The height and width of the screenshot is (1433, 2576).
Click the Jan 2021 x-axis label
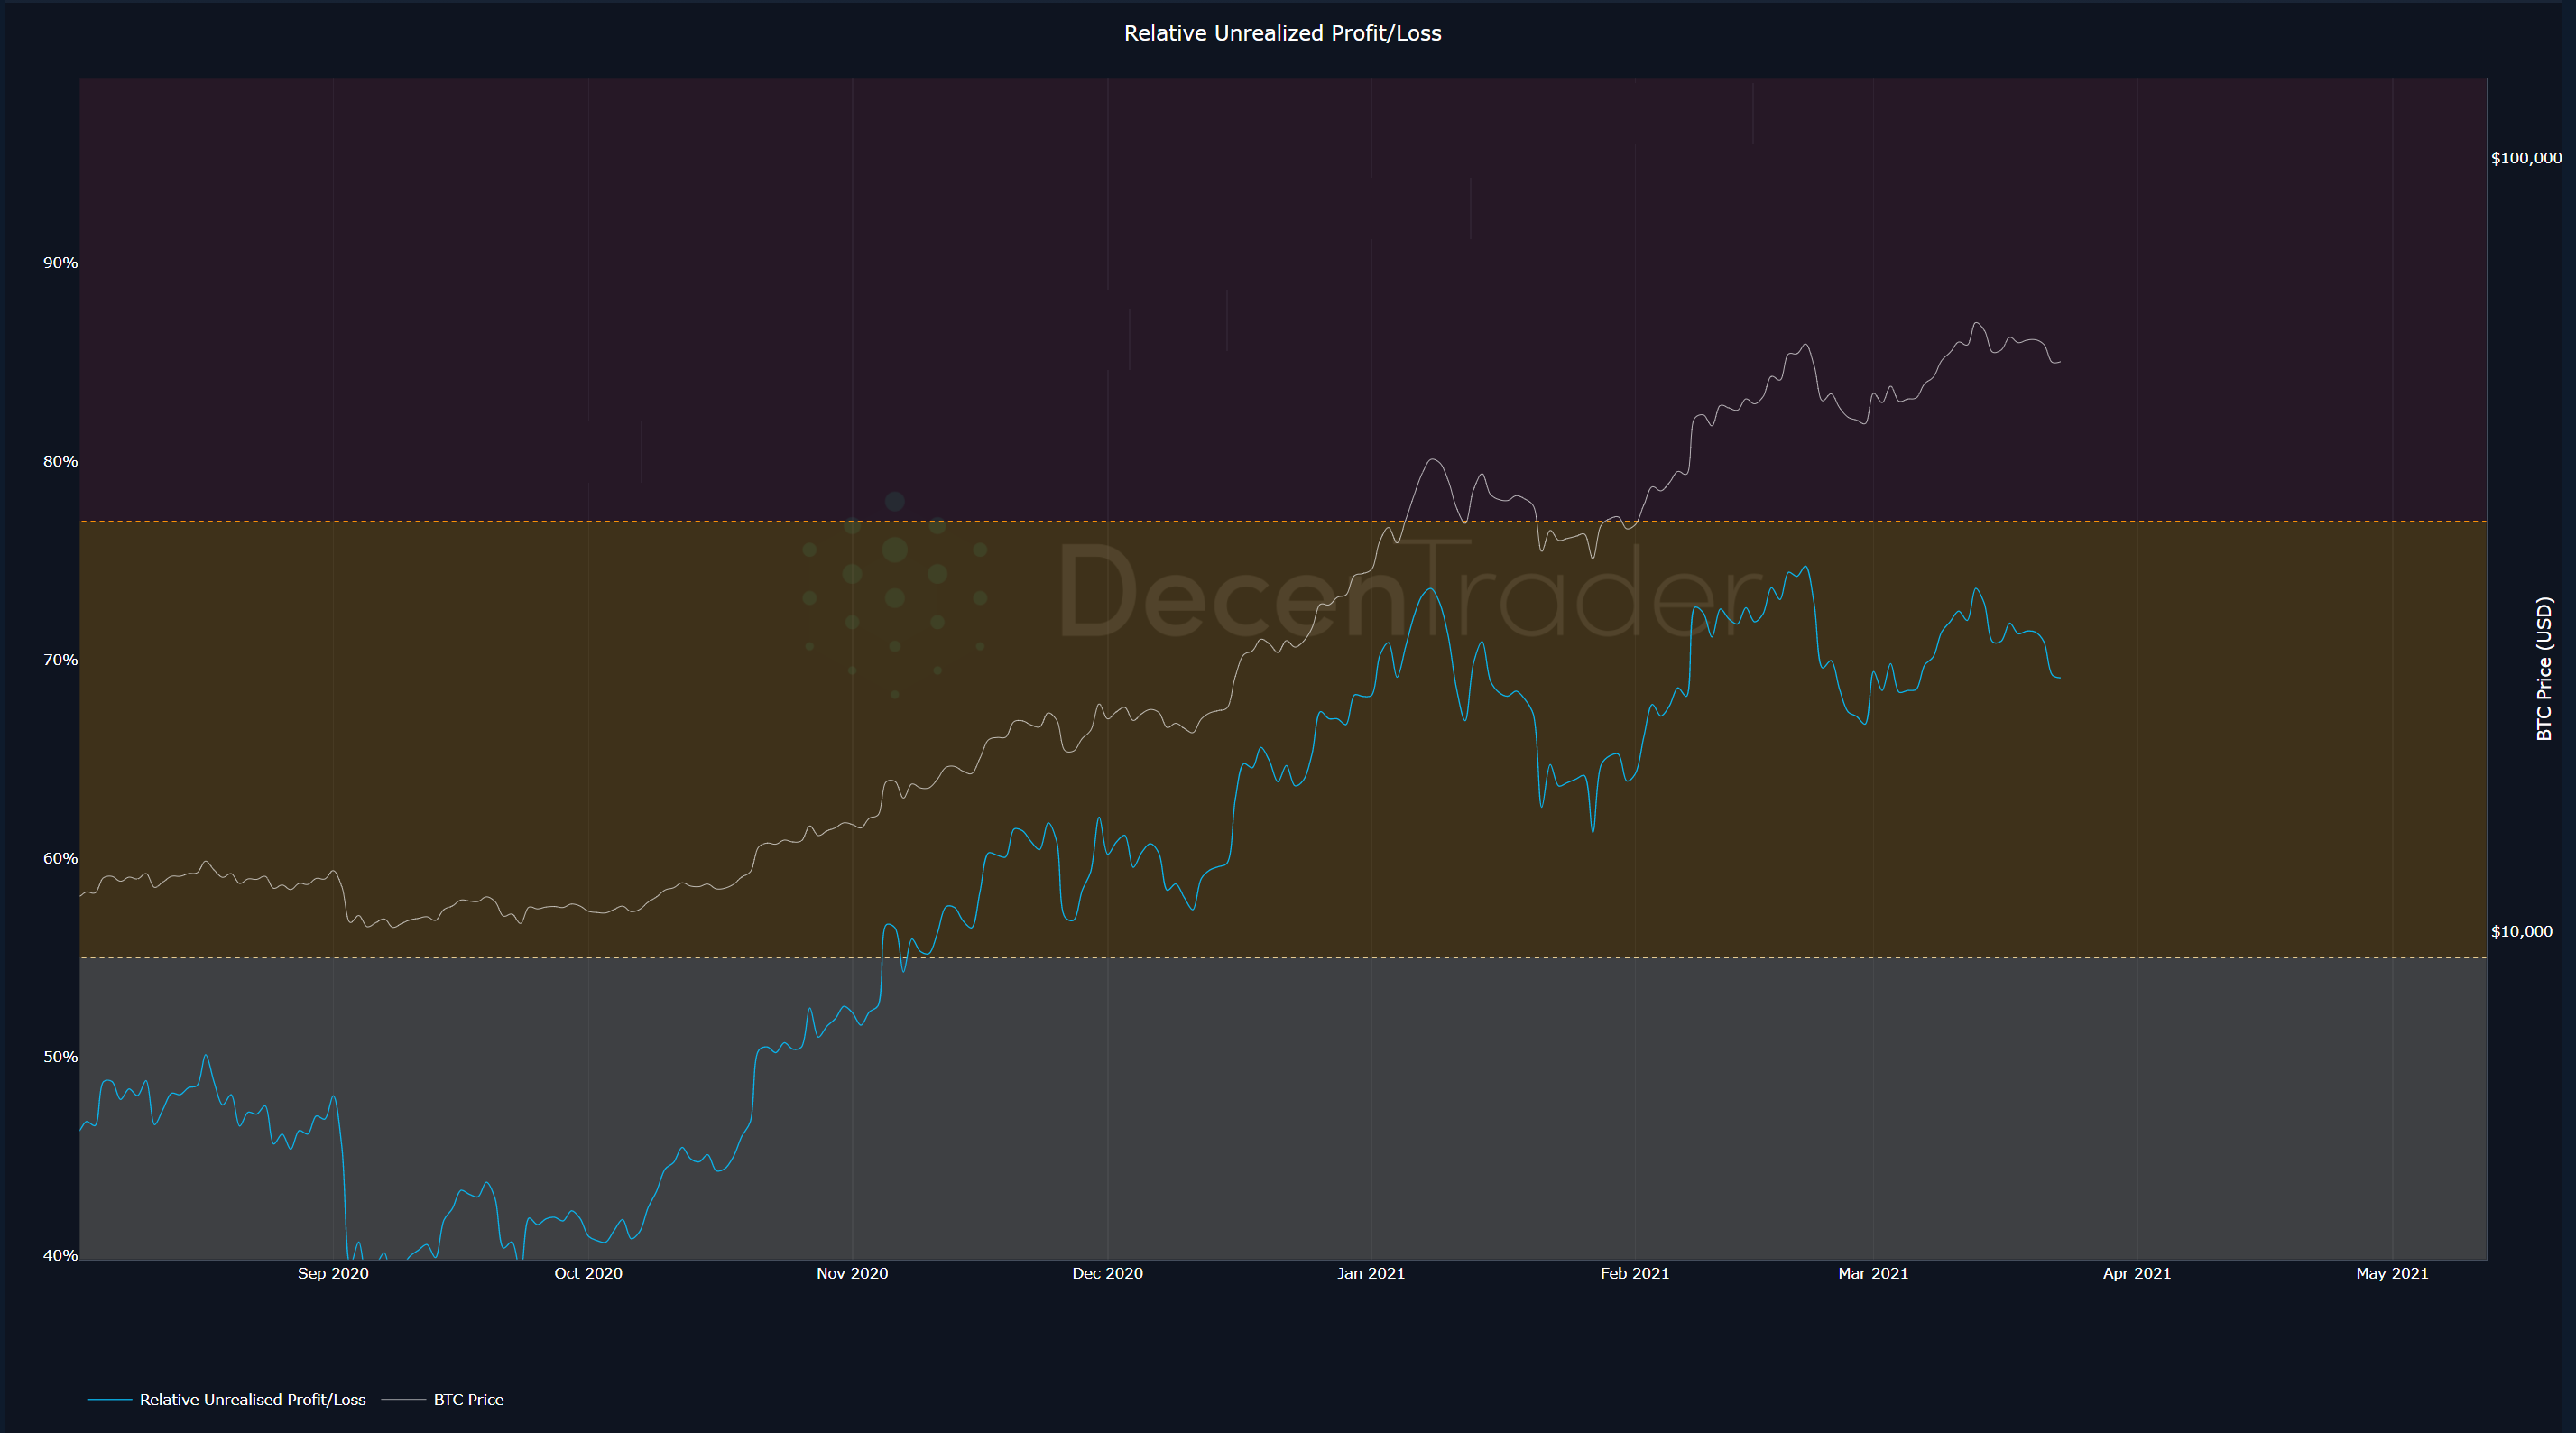coord(1371,1273)
